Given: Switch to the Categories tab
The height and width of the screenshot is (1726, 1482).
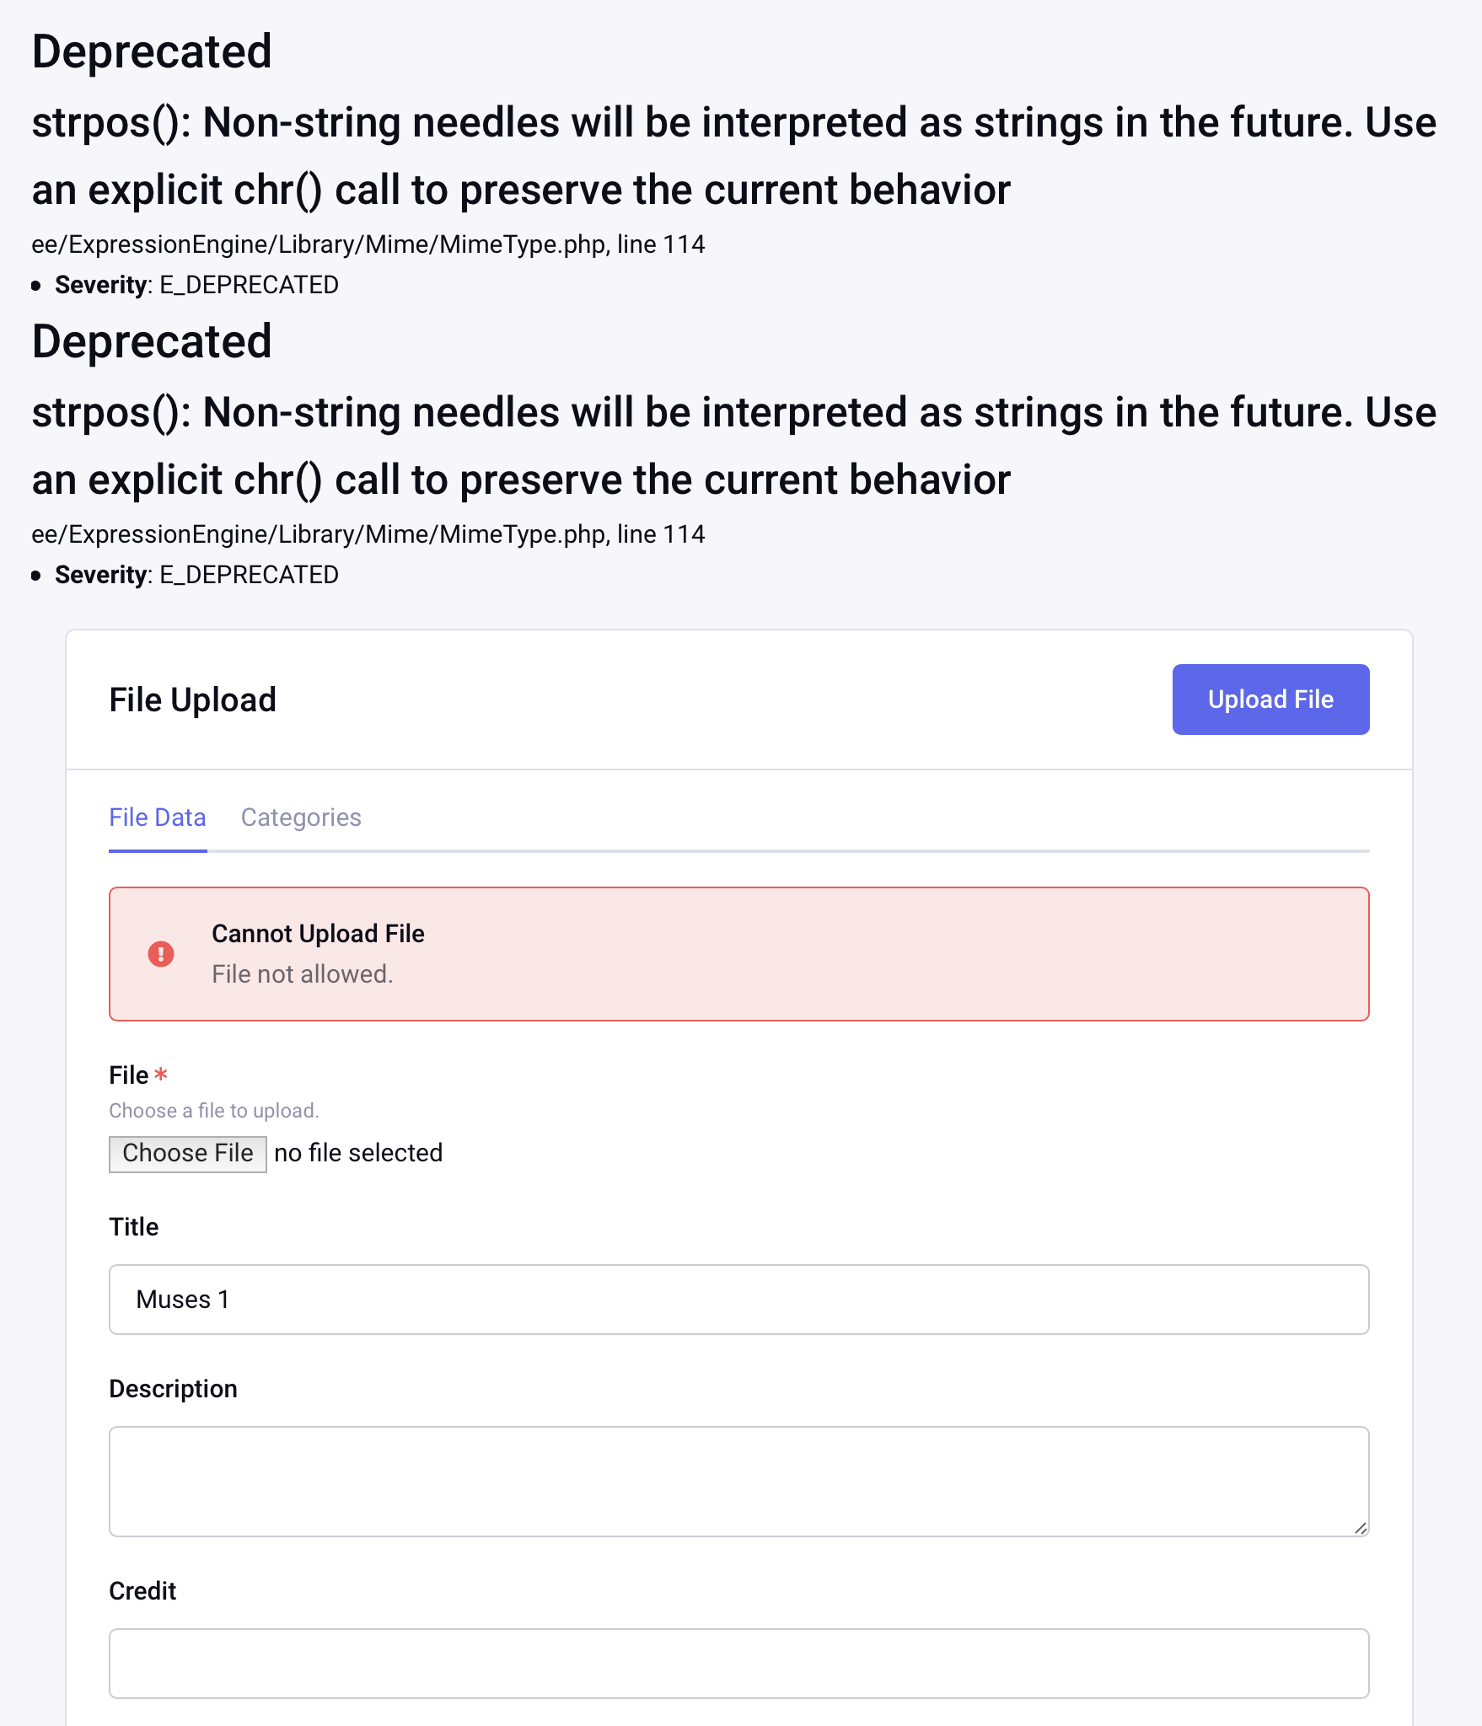Looking at the screenshot, I should coord(300,817).
